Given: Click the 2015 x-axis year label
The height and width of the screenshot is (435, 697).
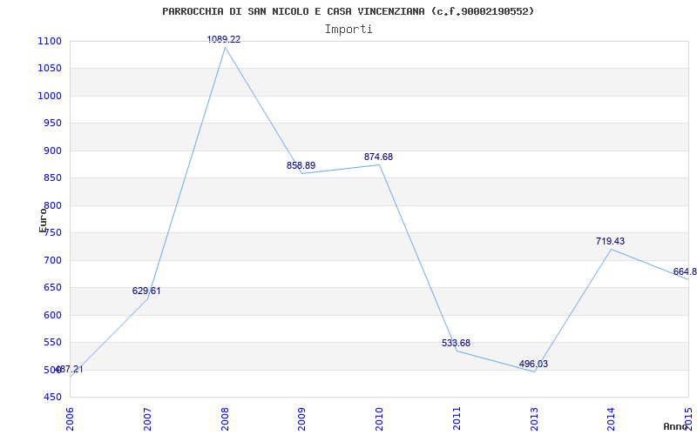Looking at the screenshot, I should [x=688, y=419].
